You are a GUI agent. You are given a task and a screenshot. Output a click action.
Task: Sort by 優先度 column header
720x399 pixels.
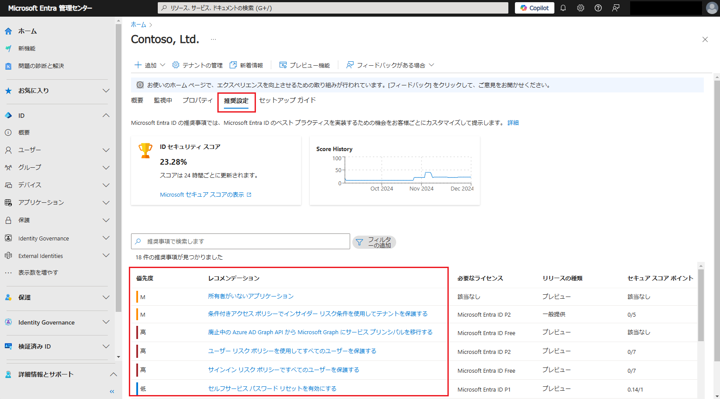coord(145,279)
